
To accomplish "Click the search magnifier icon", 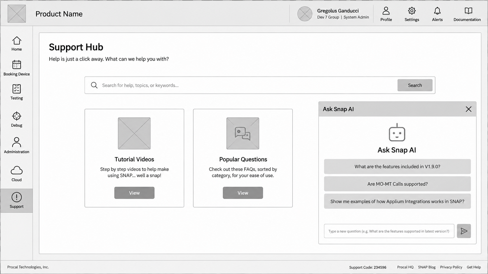I will 94,85.
